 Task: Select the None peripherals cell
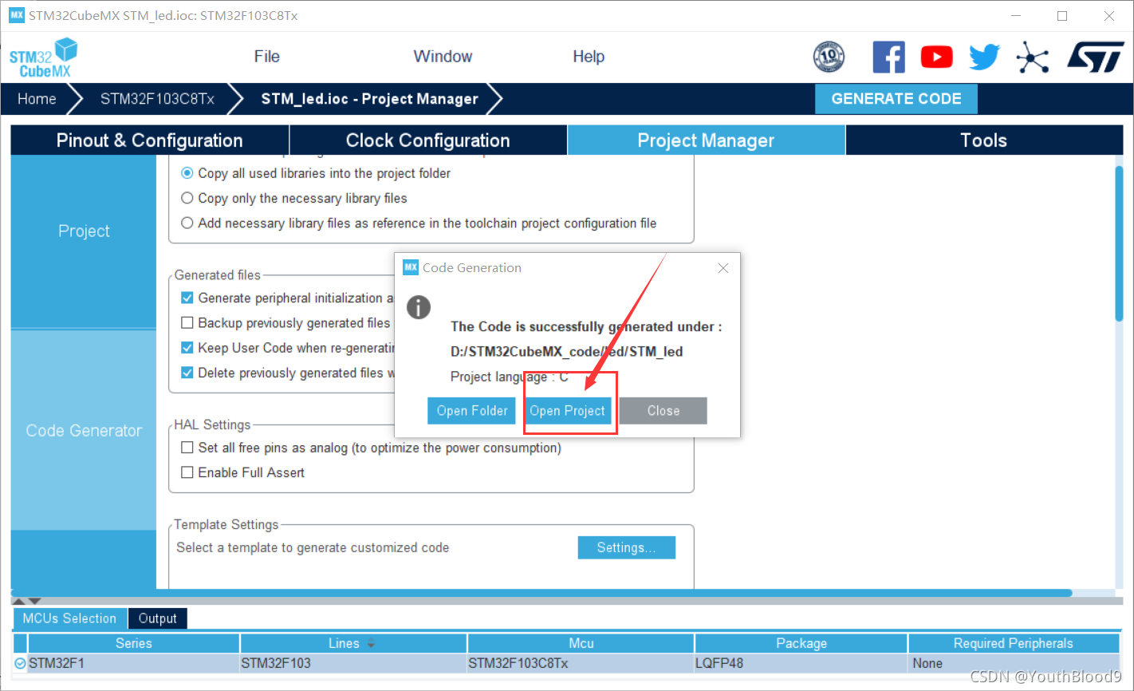pos(1014,663)
